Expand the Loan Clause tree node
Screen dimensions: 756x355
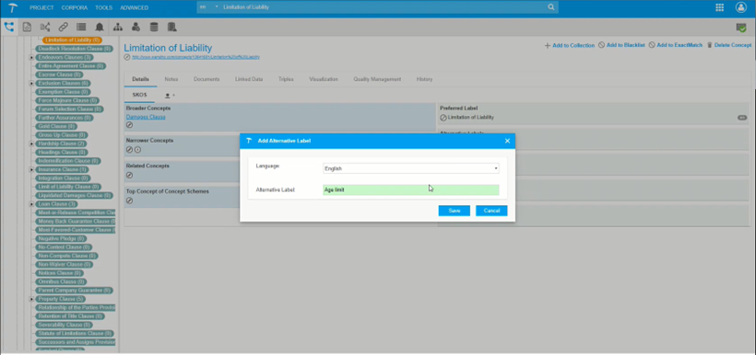tap(31, 204)
